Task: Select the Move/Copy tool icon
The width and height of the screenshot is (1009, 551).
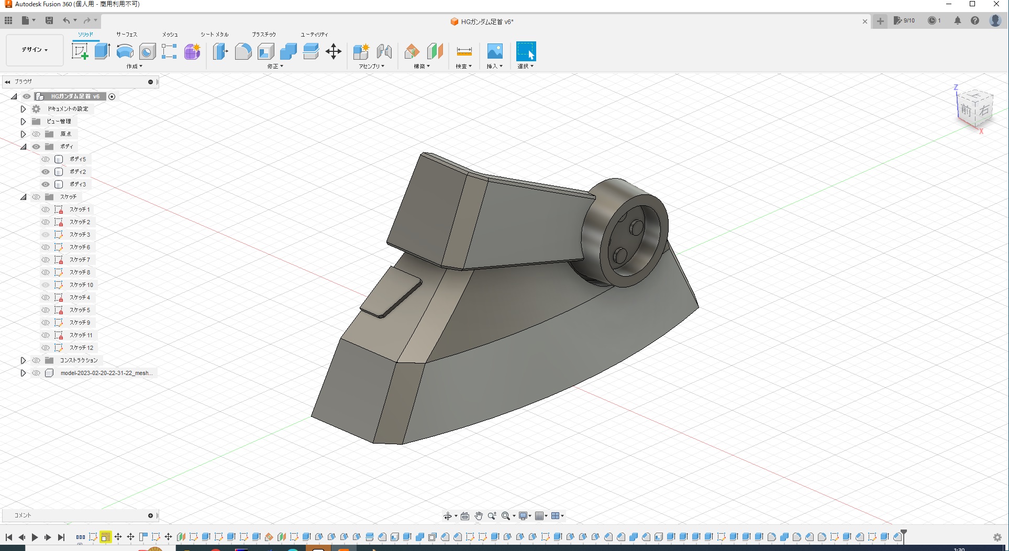Action: [333, 51]
